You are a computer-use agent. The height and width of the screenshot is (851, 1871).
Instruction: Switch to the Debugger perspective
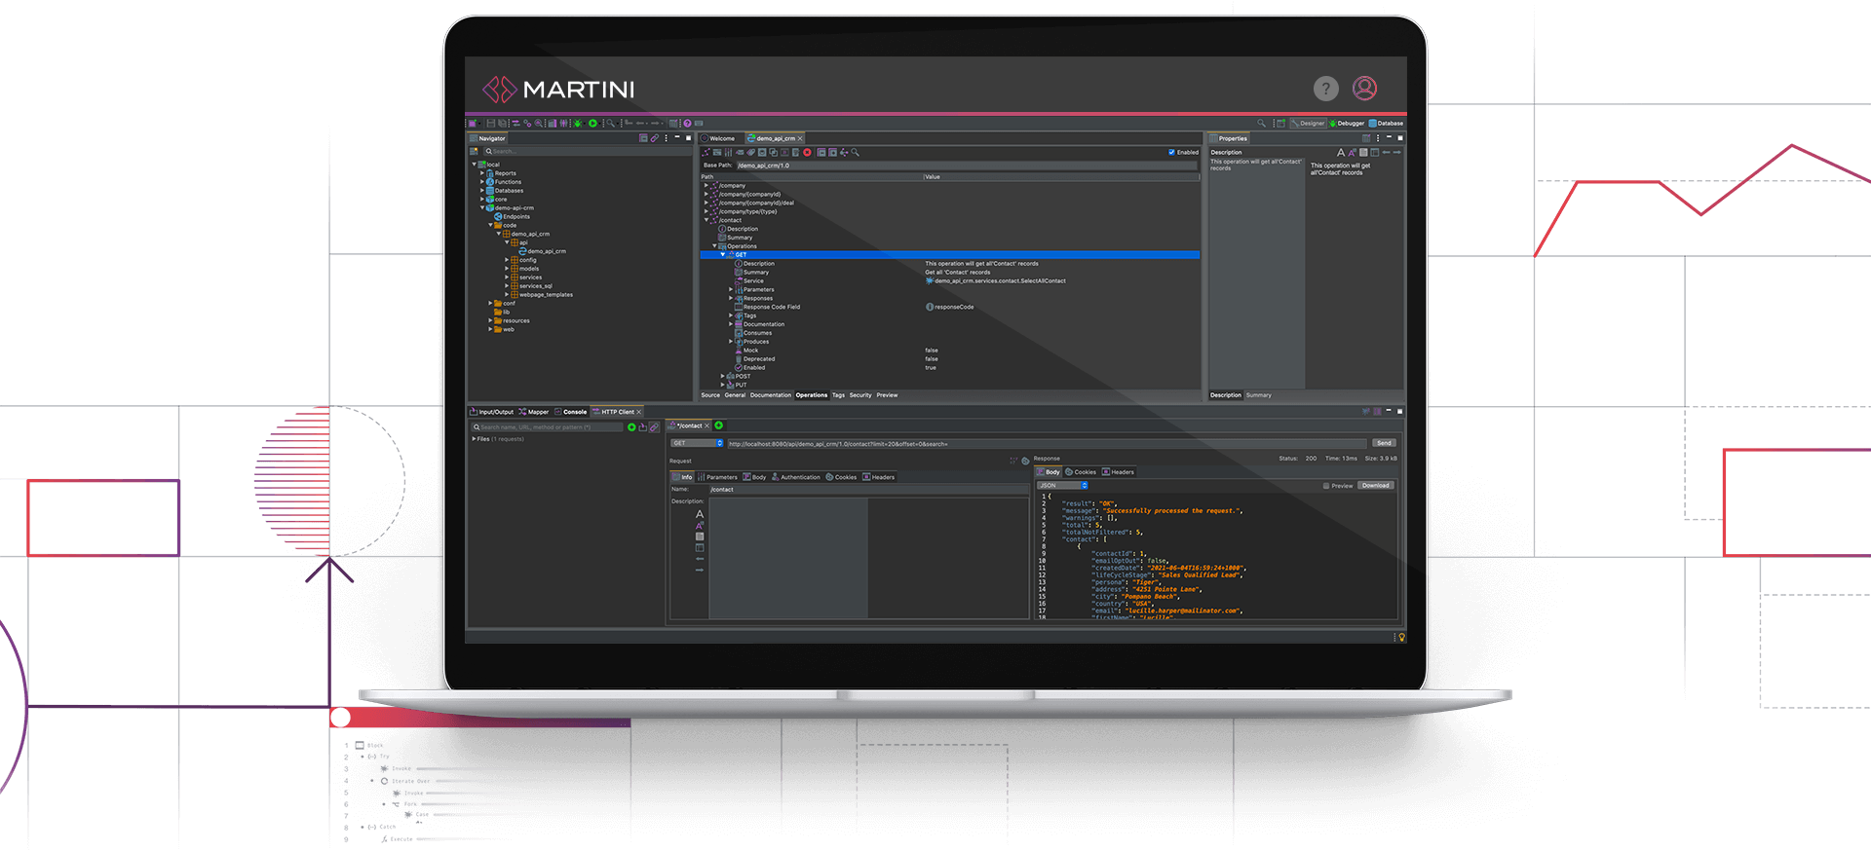click(1347, 124)
